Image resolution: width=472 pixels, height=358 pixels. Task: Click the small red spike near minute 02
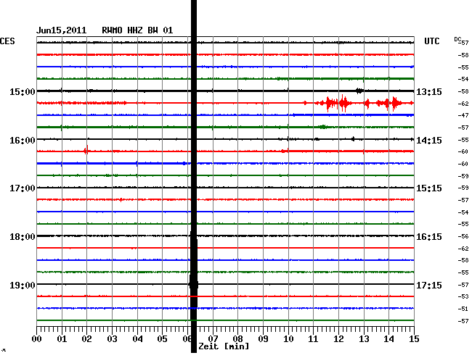tap(86, 150)
